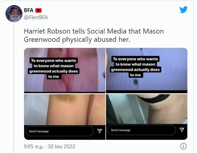Click the BFA profile avatar

14,14
